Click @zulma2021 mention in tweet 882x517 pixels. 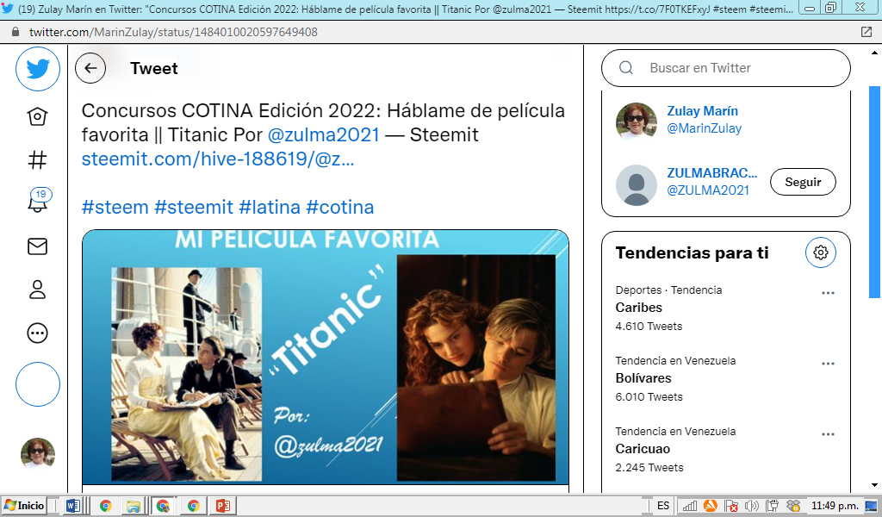pyautogui.click(x=324, y=135)
